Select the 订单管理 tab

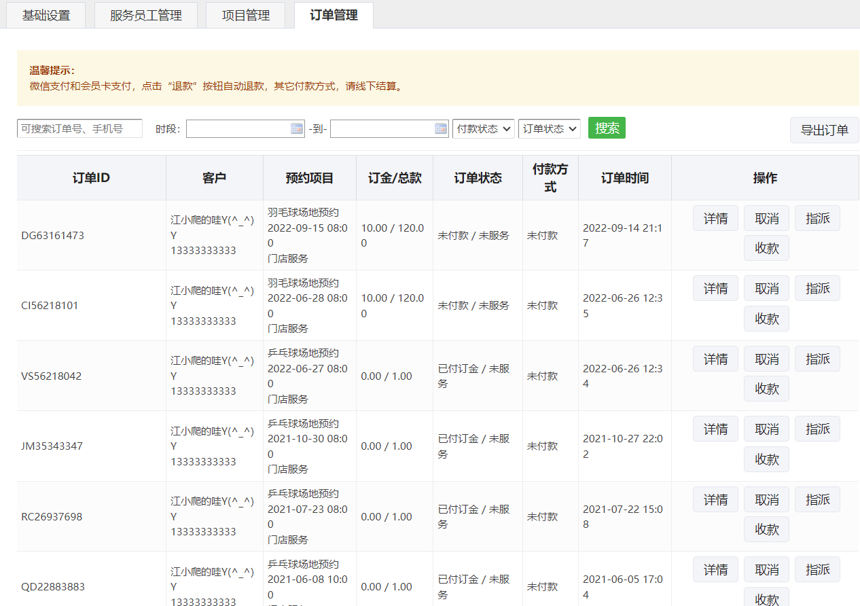tap(334, 15)
